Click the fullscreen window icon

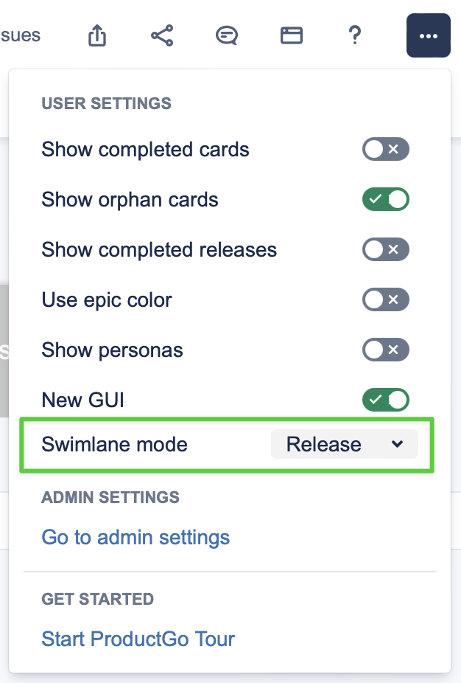[292, 35]
